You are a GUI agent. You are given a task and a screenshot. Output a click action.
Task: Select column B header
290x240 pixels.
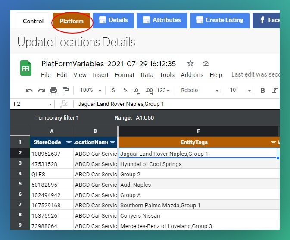(x=95, y=131)
